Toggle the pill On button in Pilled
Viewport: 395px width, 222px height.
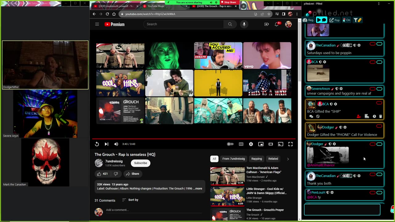coord(347,20)
